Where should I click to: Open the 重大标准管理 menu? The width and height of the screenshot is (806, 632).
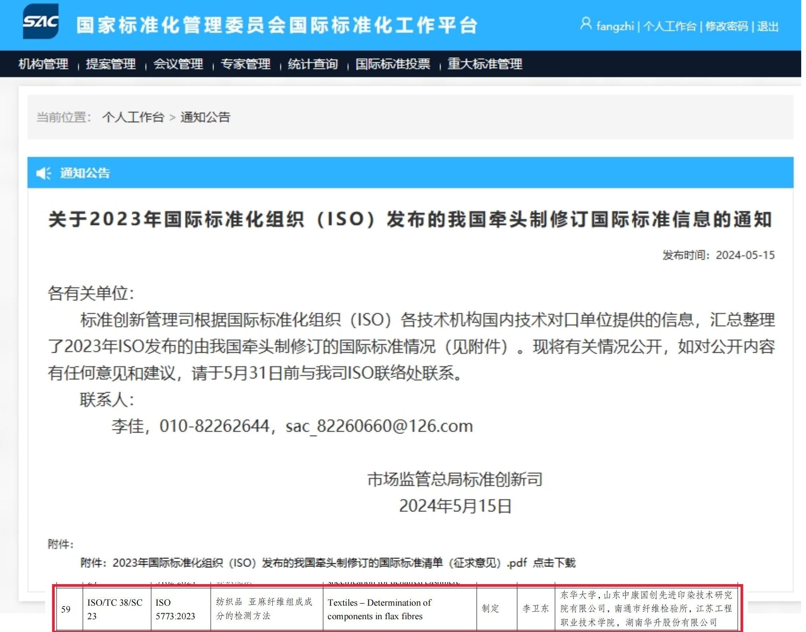point(485,64)
